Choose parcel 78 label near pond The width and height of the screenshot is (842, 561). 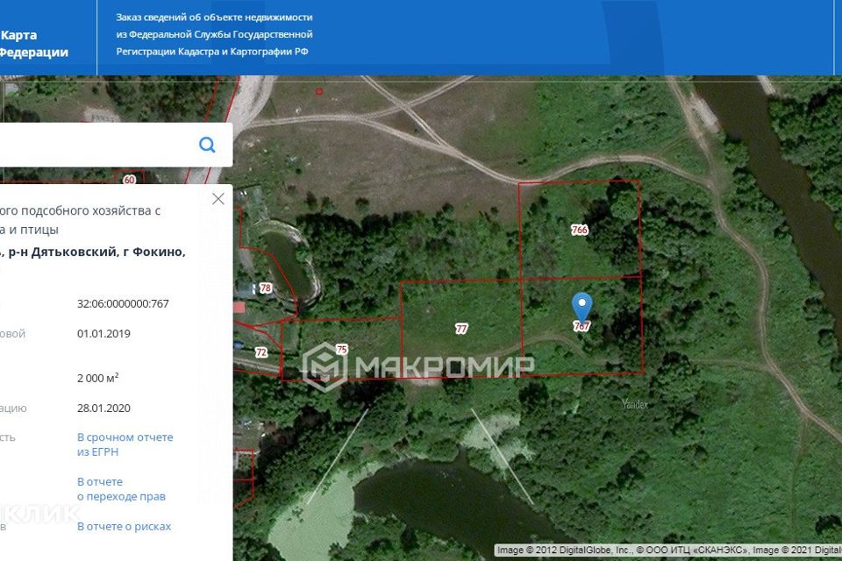coord(265,288)
